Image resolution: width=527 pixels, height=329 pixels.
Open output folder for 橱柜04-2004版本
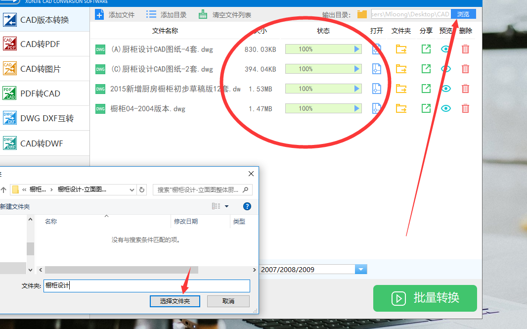tap(401, 108)
